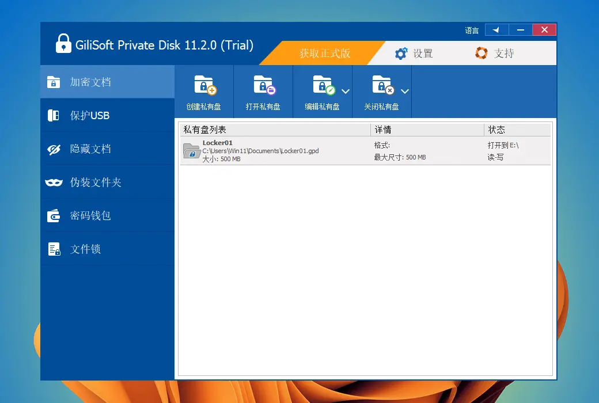Click the 加密文档 locked folder icon
This screenshot has height=403, width=599.
(x=54, y=82)
